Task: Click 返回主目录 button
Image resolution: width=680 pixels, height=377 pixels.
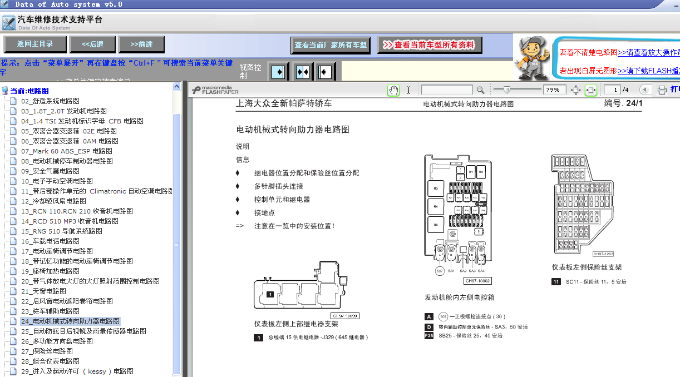Action: pos(35,44)
